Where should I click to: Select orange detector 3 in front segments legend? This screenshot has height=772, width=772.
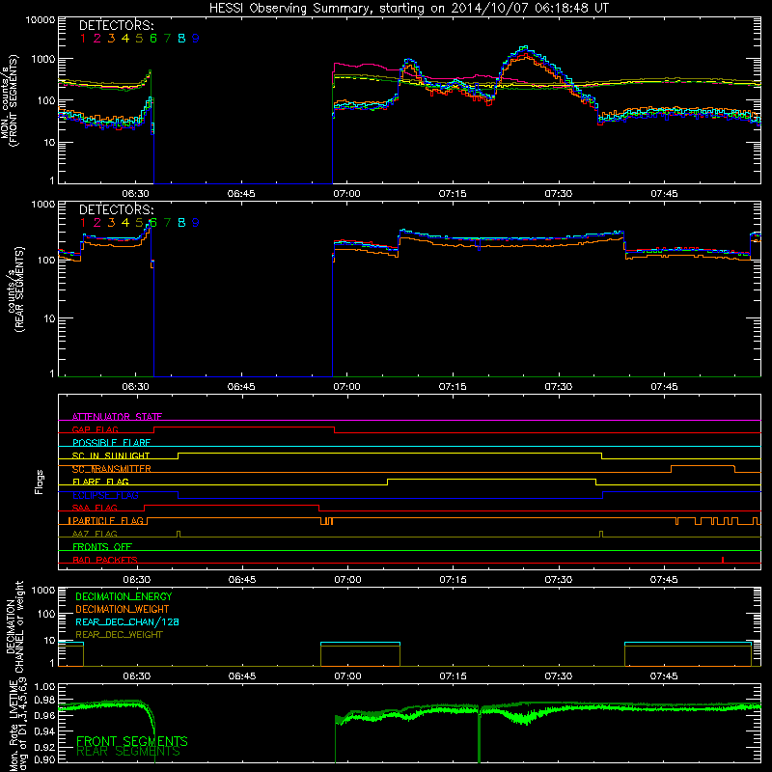[x=111, y=39]
